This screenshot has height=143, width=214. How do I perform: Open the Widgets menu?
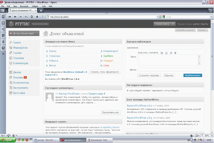(x=35, y=6)
